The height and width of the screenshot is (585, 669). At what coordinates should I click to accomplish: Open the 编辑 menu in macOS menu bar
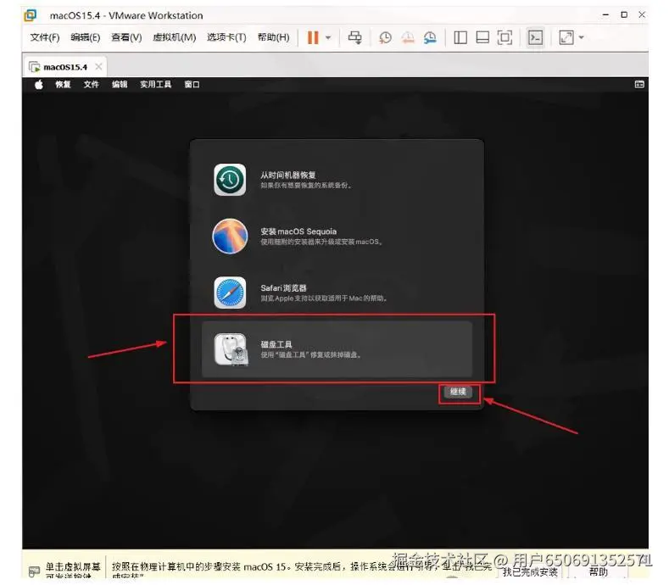tap(120, 85)
